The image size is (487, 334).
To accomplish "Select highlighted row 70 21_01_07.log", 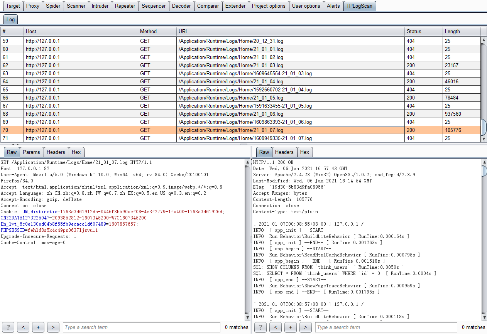I will [x=240, y=130].
